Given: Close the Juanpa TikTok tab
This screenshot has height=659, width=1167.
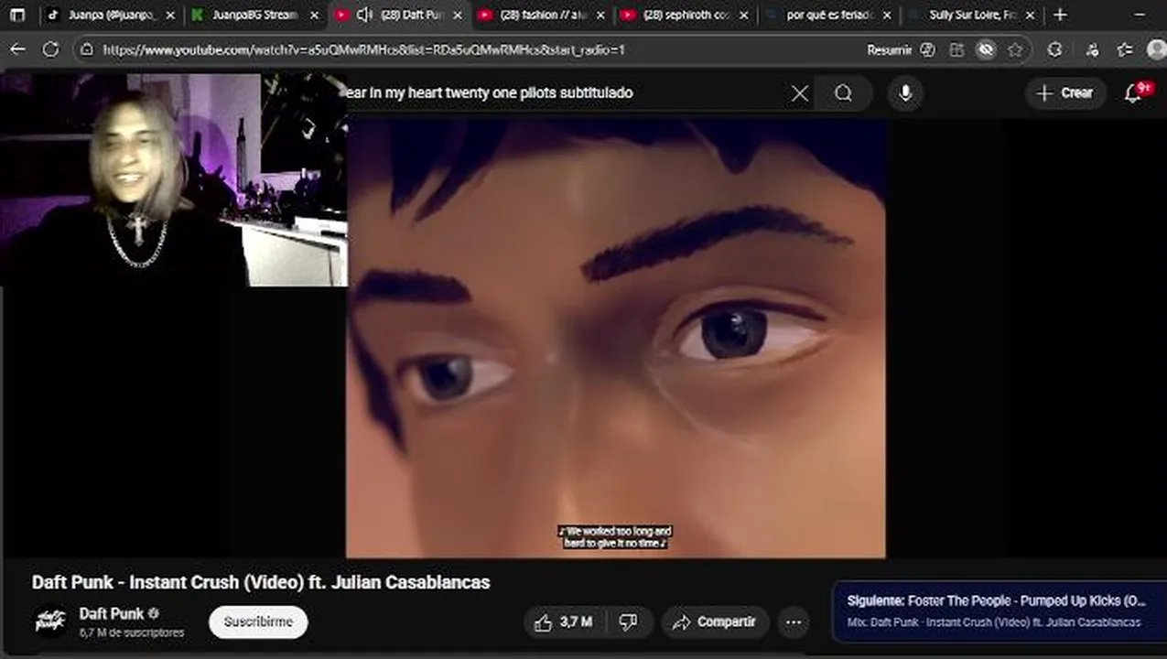Looking at the screenshot, I should (170, 15).
